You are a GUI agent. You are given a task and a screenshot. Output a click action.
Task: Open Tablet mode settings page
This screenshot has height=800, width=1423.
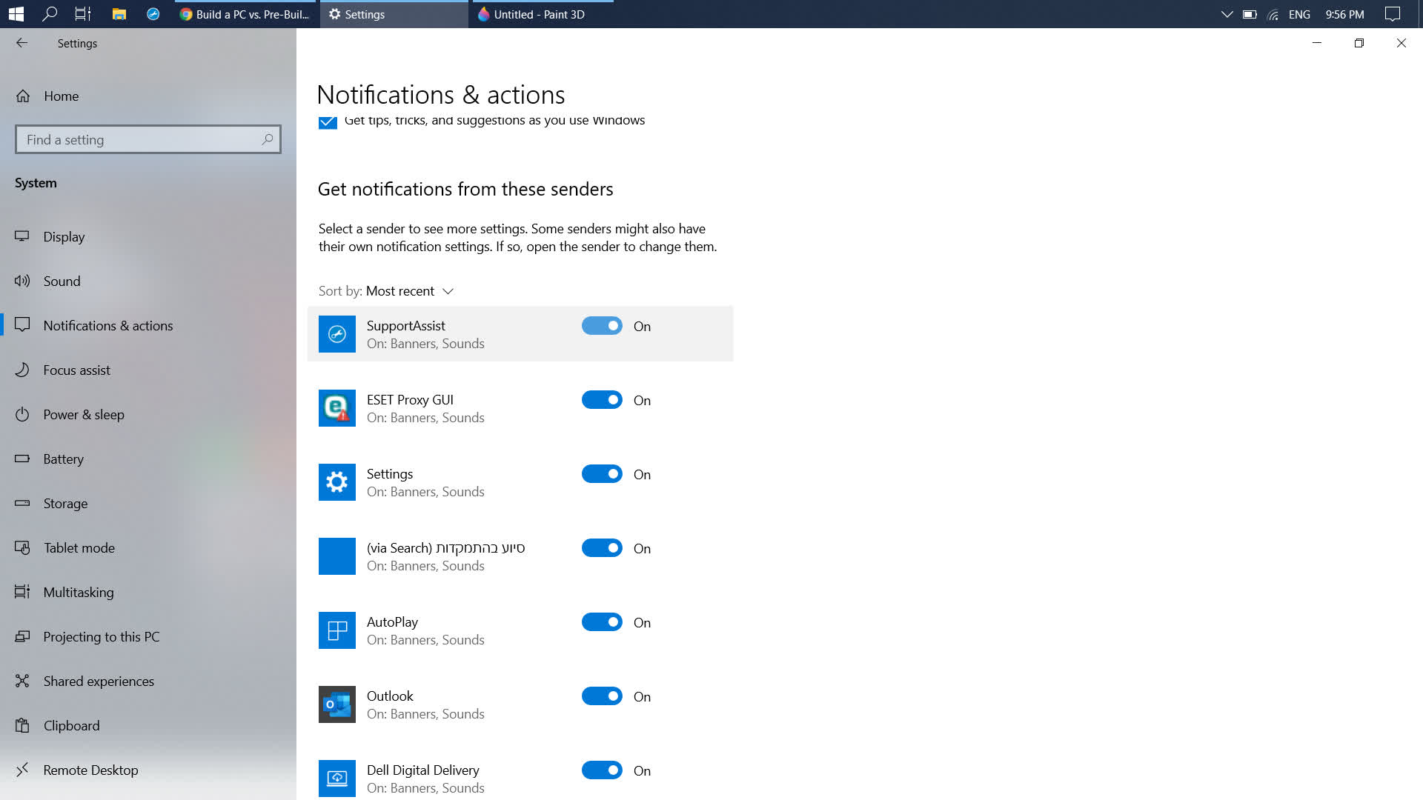(x=148, y=547)
